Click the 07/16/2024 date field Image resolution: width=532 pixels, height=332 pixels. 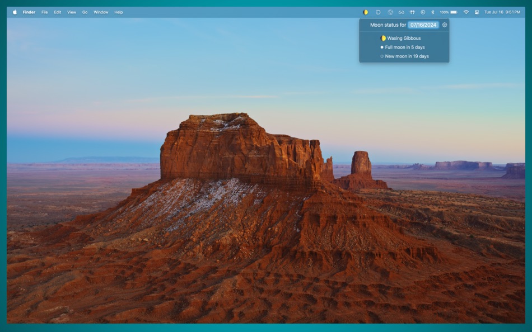[423, 25]
